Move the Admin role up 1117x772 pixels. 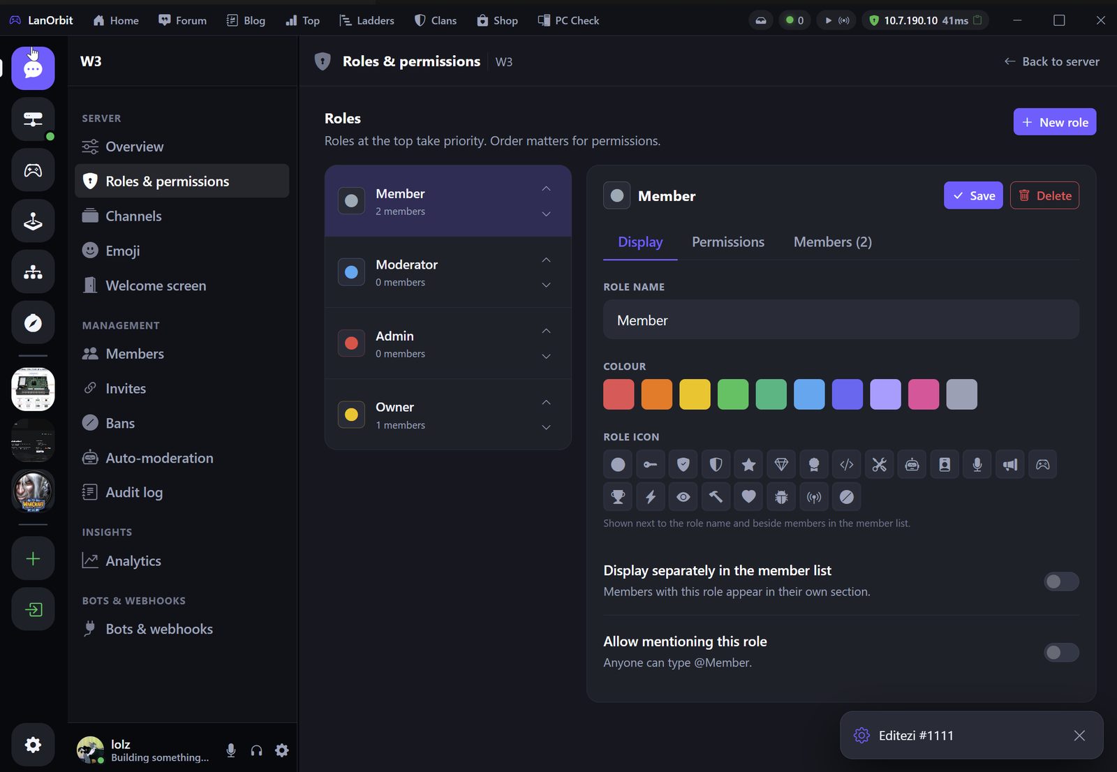[547, 331]
